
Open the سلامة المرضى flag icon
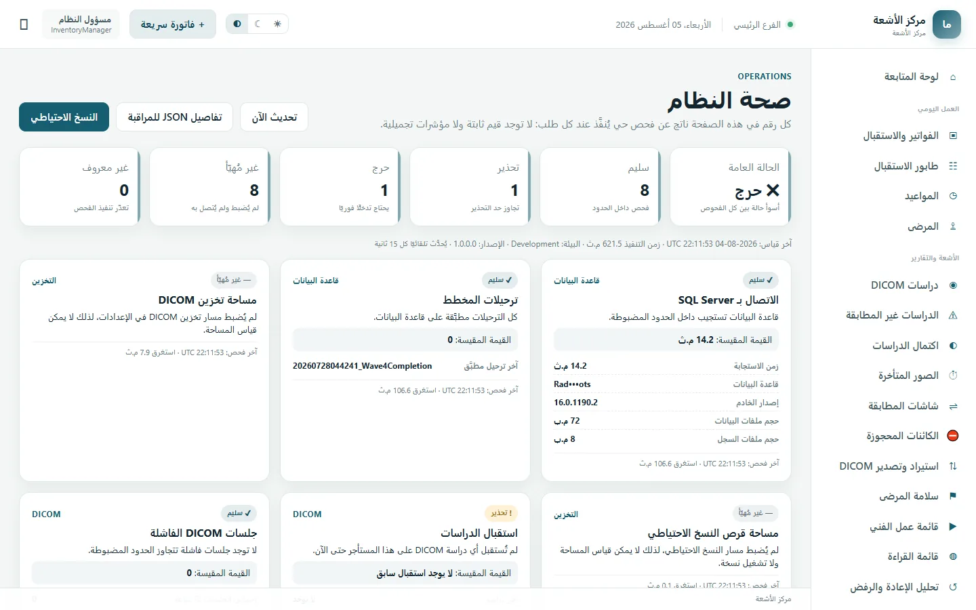click(x=953, y=496)
